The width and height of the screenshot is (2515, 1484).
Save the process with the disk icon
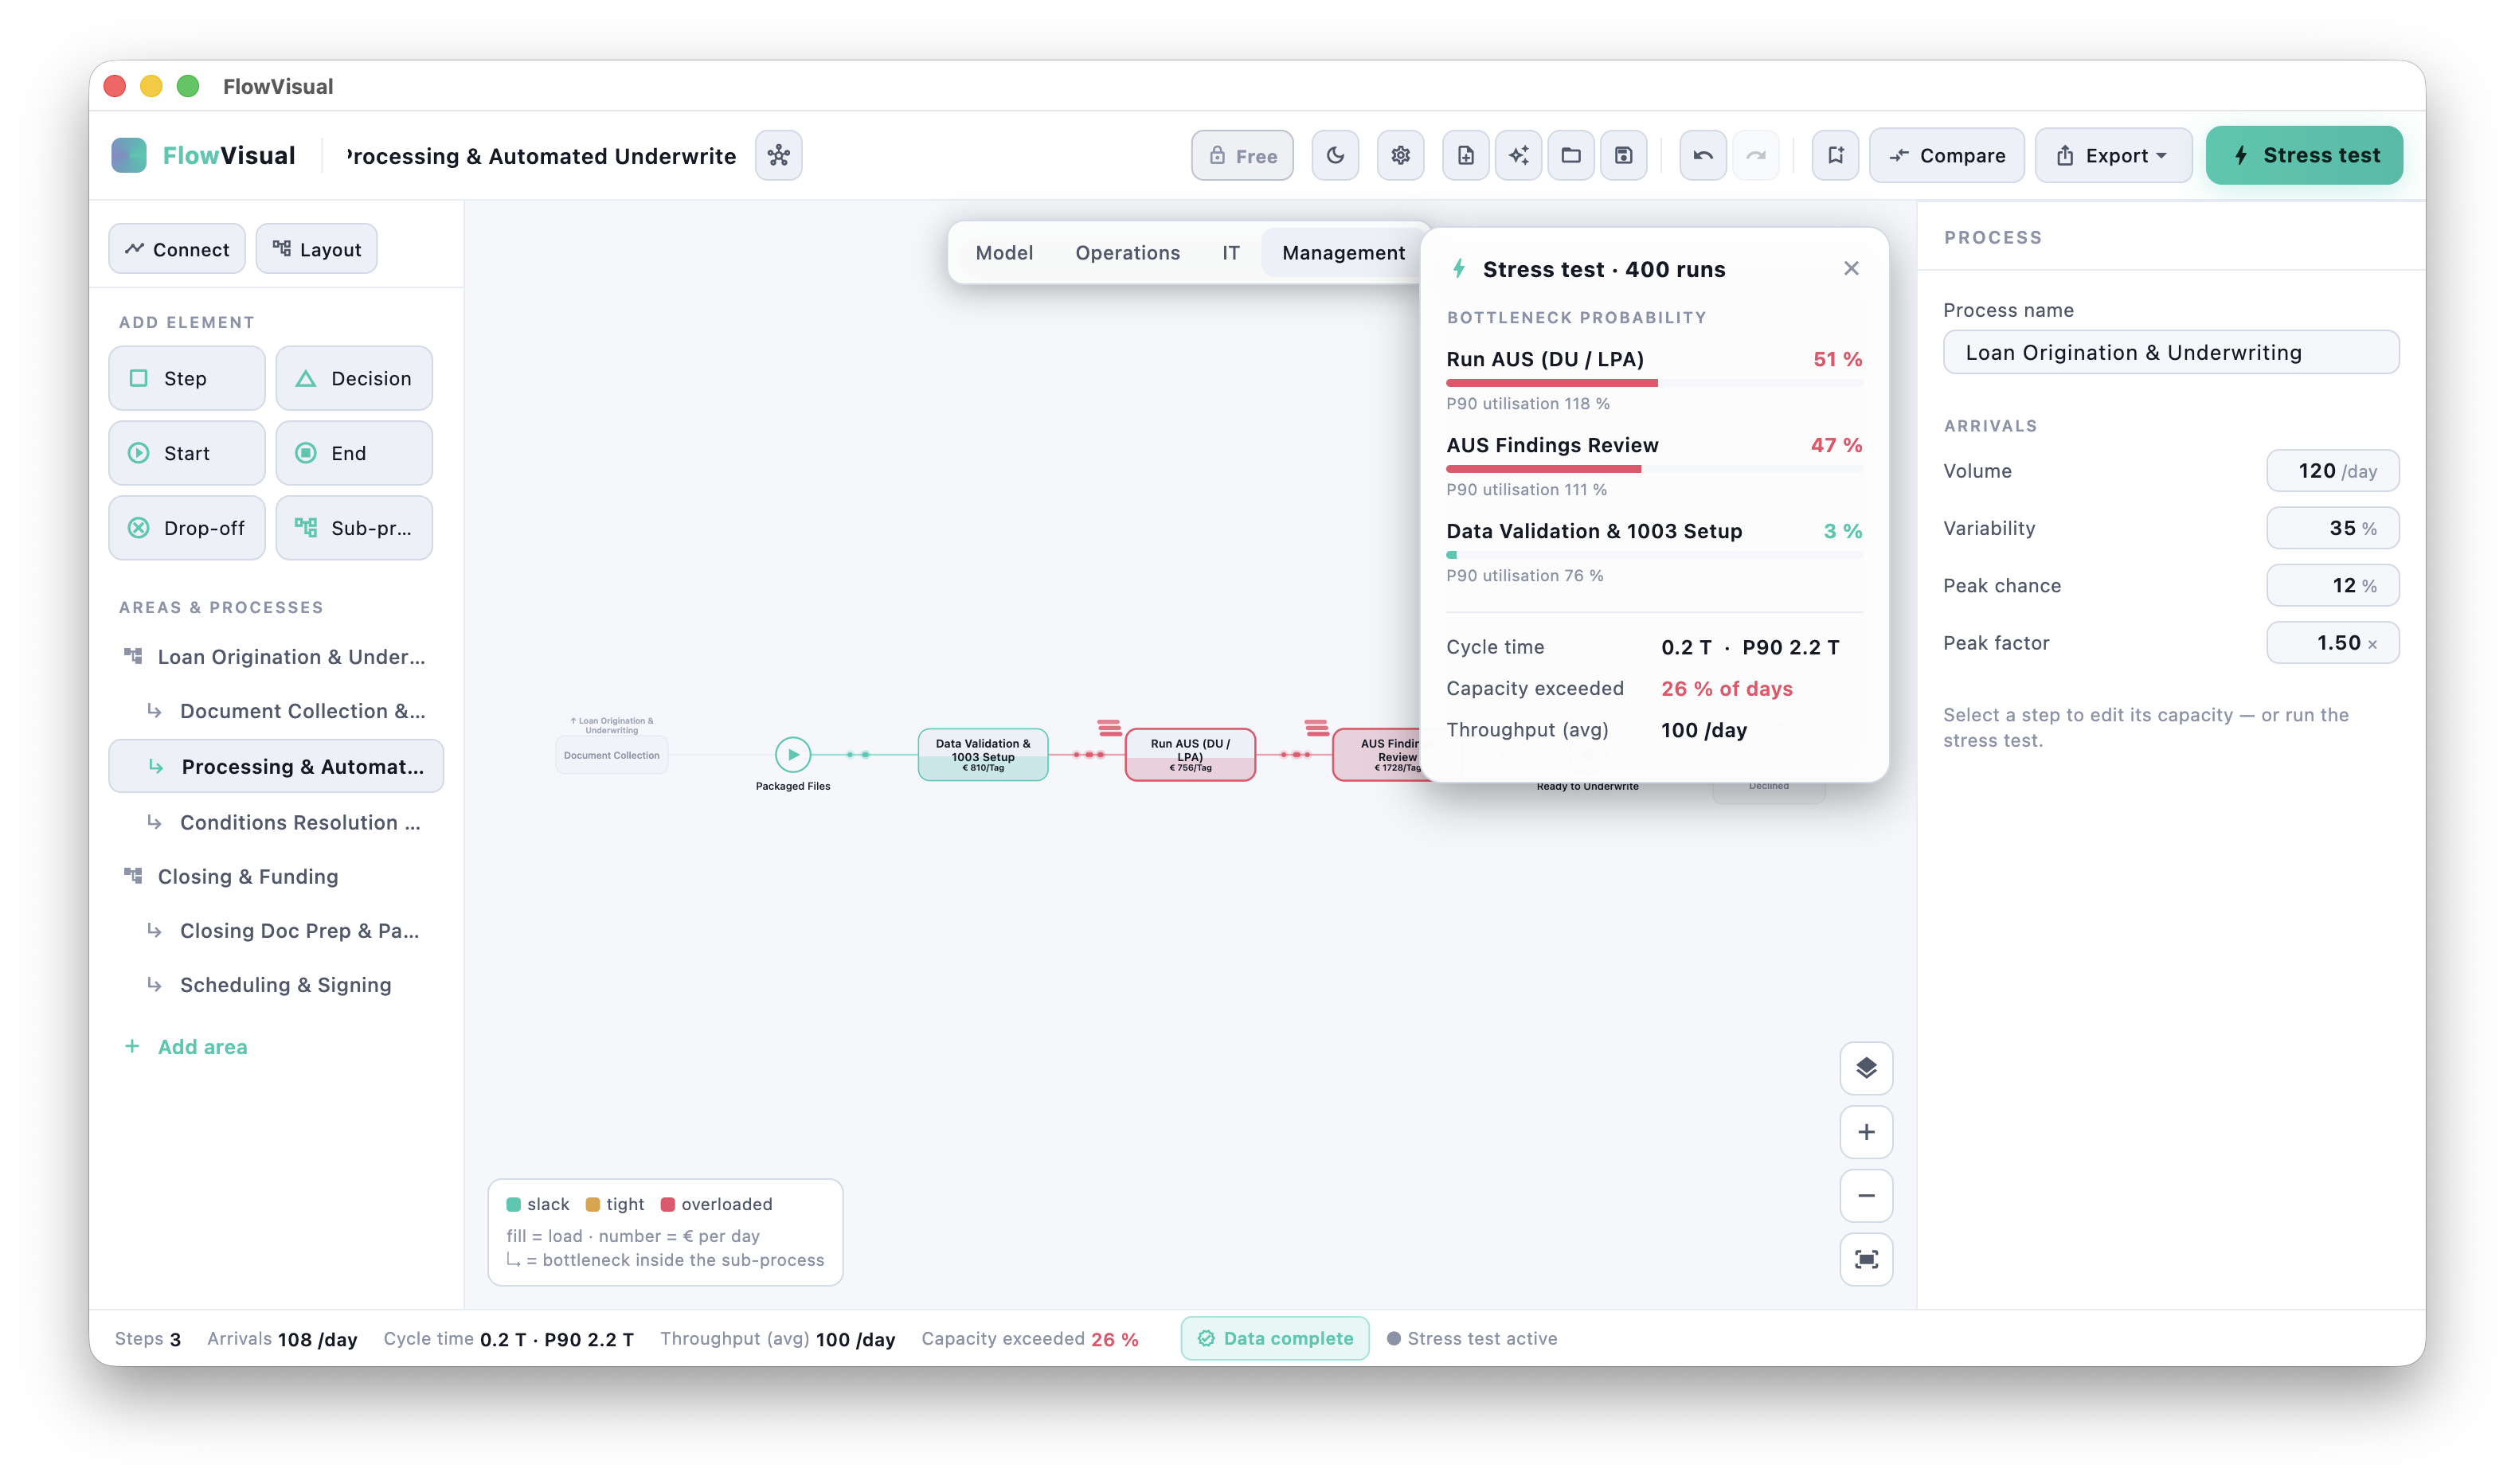coord(1623,155)
